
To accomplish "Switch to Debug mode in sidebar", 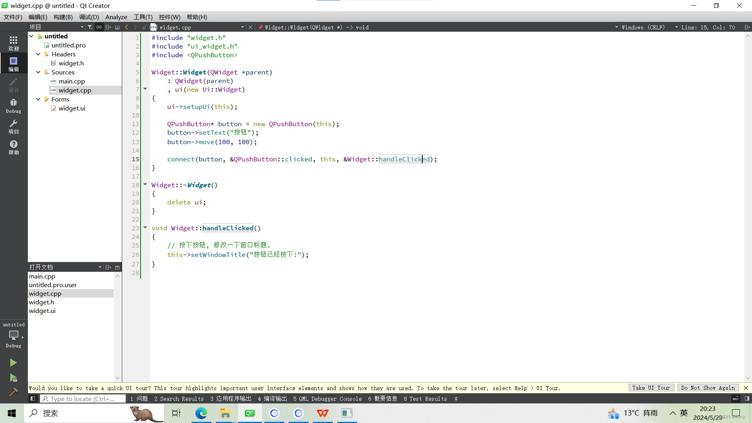I will [13, 106].
